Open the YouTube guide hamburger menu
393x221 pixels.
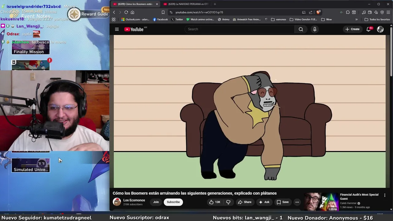[x=117, y=29]
